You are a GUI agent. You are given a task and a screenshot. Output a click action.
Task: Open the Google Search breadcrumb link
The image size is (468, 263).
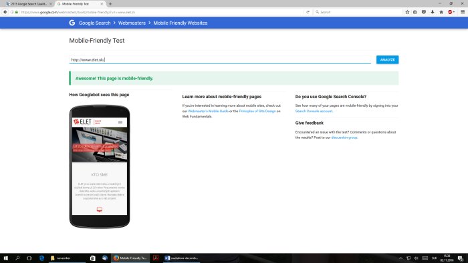click(x=95, y=23)
